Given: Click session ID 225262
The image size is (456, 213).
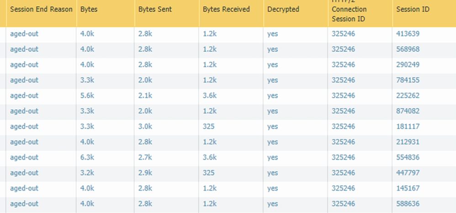Looking at the screenshot, I should [x=408, y=96].
